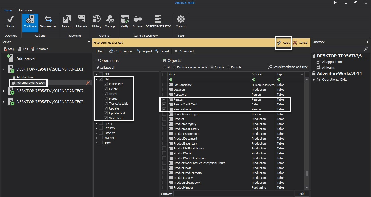Click the Summary panel search icon
This screenshot has height=197, width=371.
coord(366,49)
